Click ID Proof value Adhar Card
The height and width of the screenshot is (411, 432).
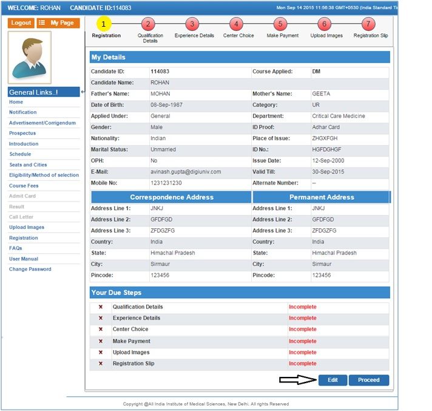pyautogui.click(x=326, y=127)
